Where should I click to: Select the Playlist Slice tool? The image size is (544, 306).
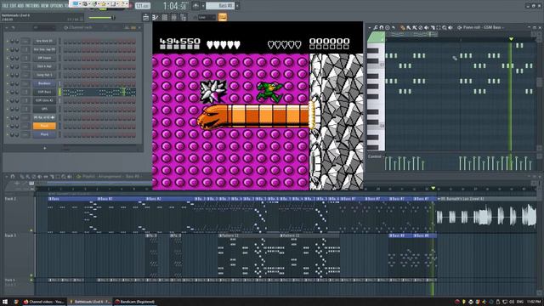coord(52,176)
